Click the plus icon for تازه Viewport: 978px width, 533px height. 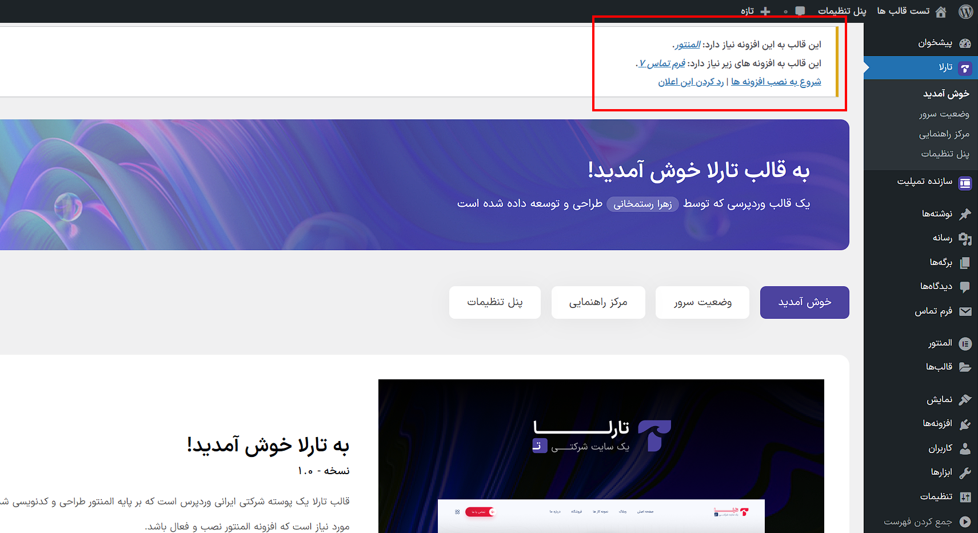click(765, 11)
